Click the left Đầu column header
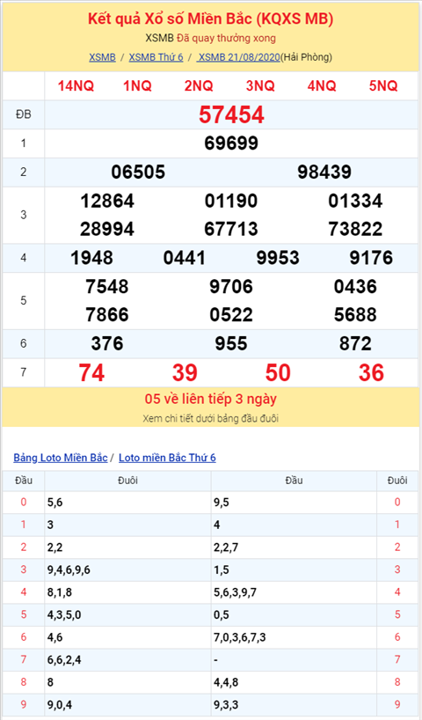Screen dimensions: 422x720 (24, 481)
